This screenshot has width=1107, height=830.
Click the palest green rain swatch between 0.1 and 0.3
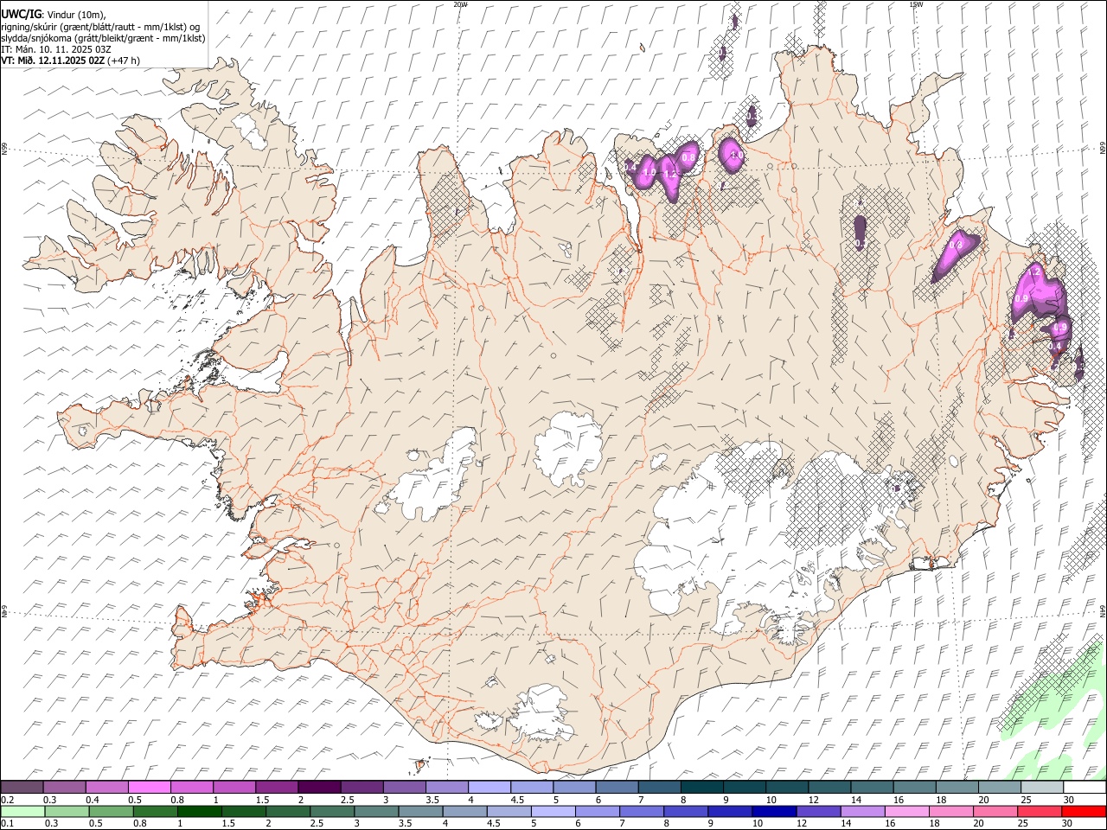(22, 811)
